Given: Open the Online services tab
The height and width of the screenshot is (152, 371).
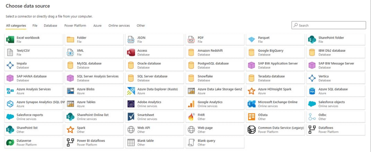Looking at the screenshot, I should click(119, 25).
